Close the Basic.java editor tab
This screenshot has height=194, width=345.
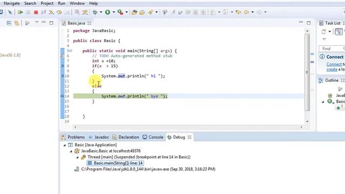pos(89,23)
